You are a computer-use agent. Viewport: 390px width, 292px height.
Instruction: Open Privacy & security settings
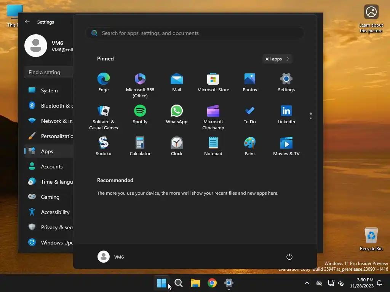[x=49, y=227]
